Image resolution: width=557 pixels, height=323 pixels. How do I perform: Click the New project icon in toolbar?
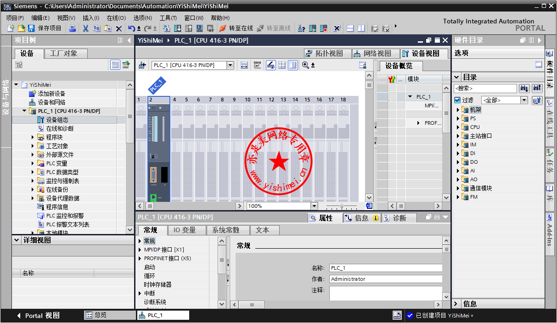[x=11, y=28]
